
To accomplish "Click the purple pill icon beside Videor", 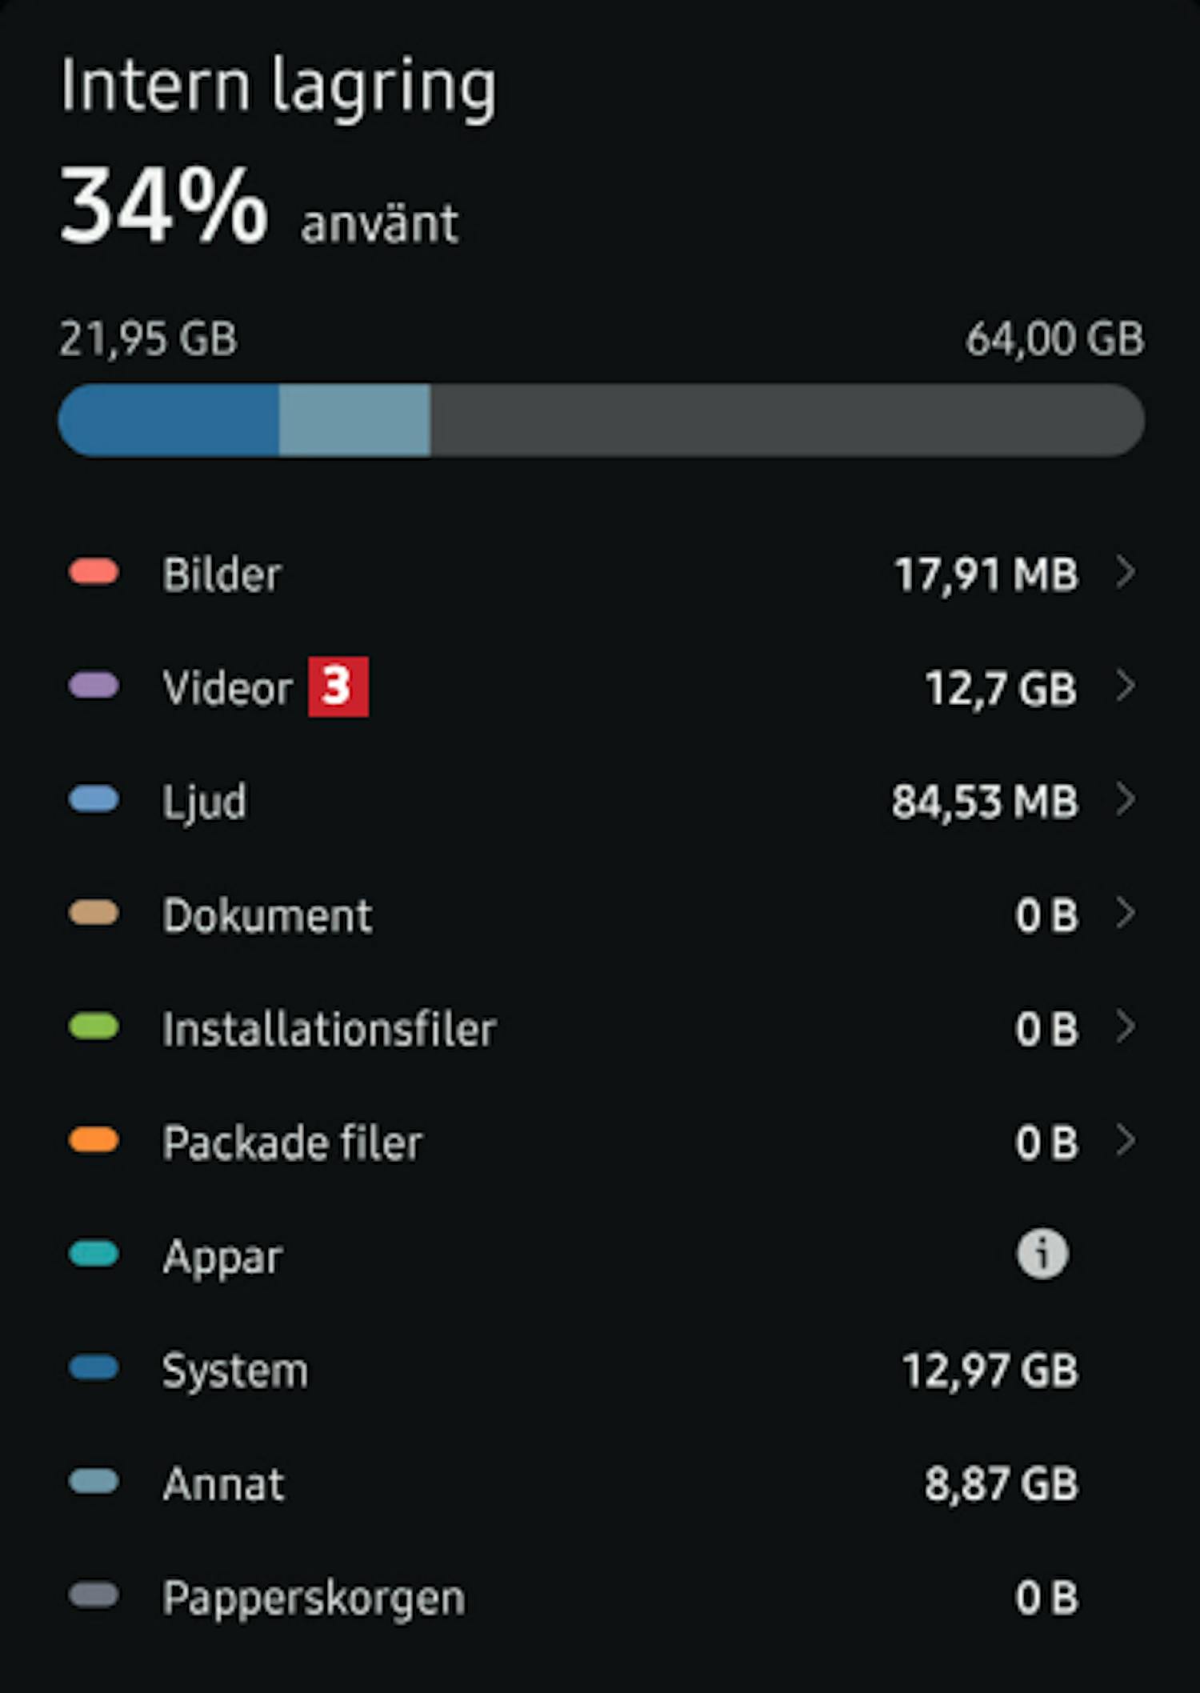I will tap(94, 686).
